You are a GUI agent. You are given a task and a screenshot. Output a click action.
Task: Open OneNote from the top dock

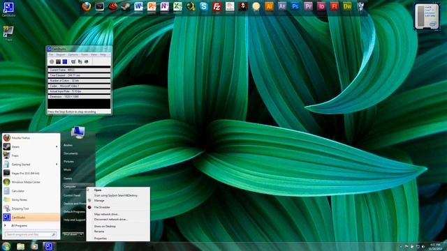165,6
